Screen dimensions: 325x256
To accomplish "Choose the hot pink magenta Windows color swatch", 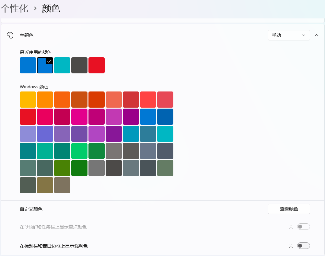I will [x=79, y=117].
